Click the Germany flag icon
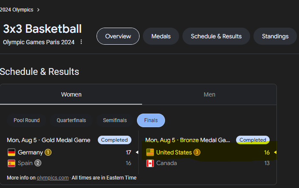 (11, 152)
